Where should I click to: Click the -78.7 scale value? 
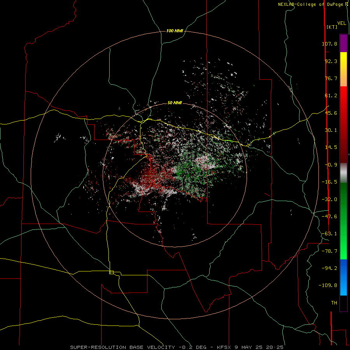pyautogui.click(x=329, y=251)
